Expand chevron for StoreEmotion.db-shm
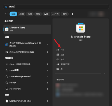Screen dimensions: 112x106 (48, 101)
